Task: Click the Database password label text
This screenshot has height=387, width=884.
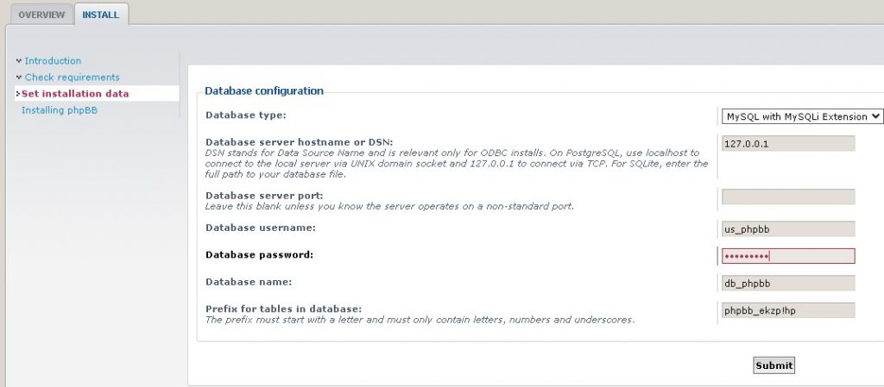Action: (x=259, y=255)
